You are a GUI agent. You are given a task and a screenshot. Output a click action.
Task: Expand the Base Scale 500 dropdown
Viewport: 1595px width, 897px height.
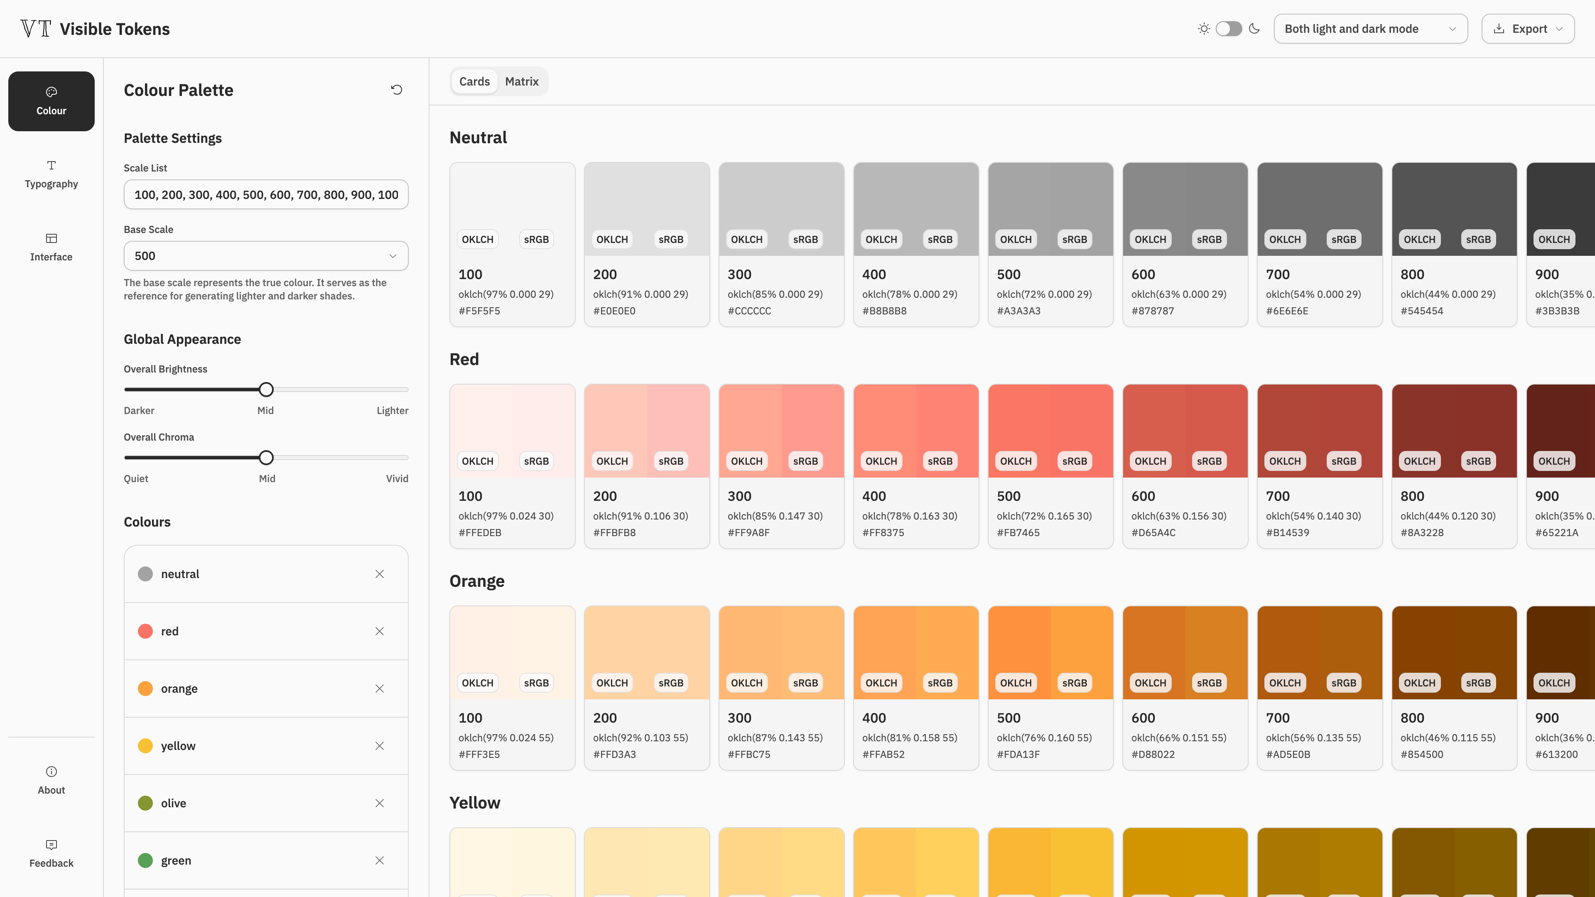[x=266, y=256]
